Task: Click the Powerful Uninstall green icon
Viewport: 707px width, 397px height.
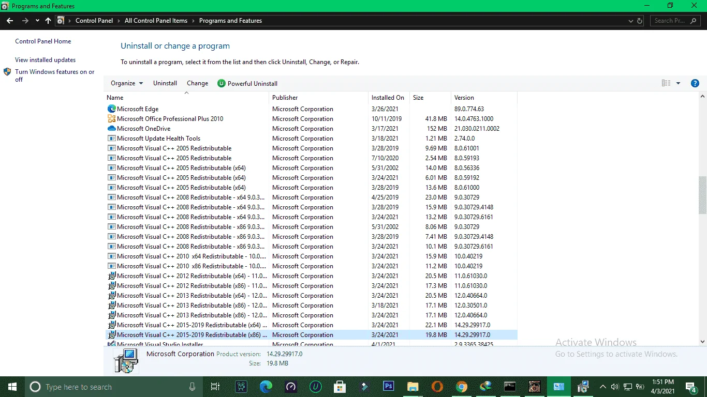Action: point(222,83)
